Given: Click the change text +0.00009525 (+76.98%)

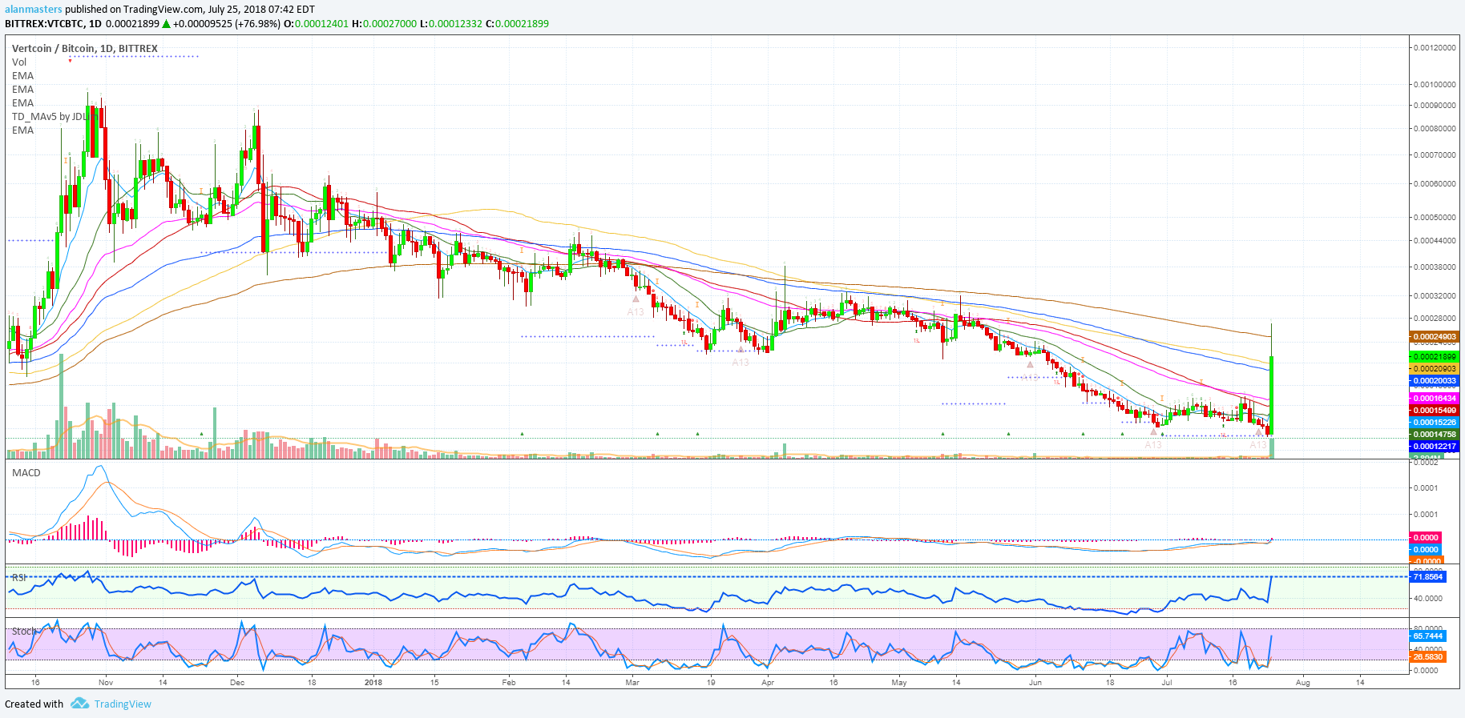Looking at the screenshot, I should 227,24.
